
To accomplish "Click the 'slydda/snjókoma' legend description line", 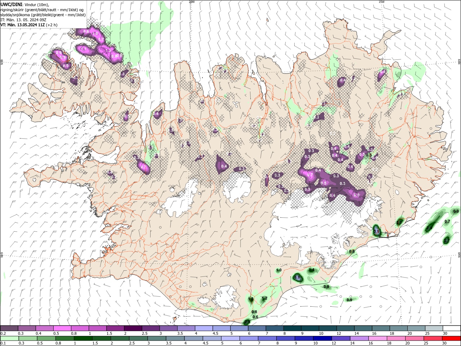I will (x=43, y=15).
